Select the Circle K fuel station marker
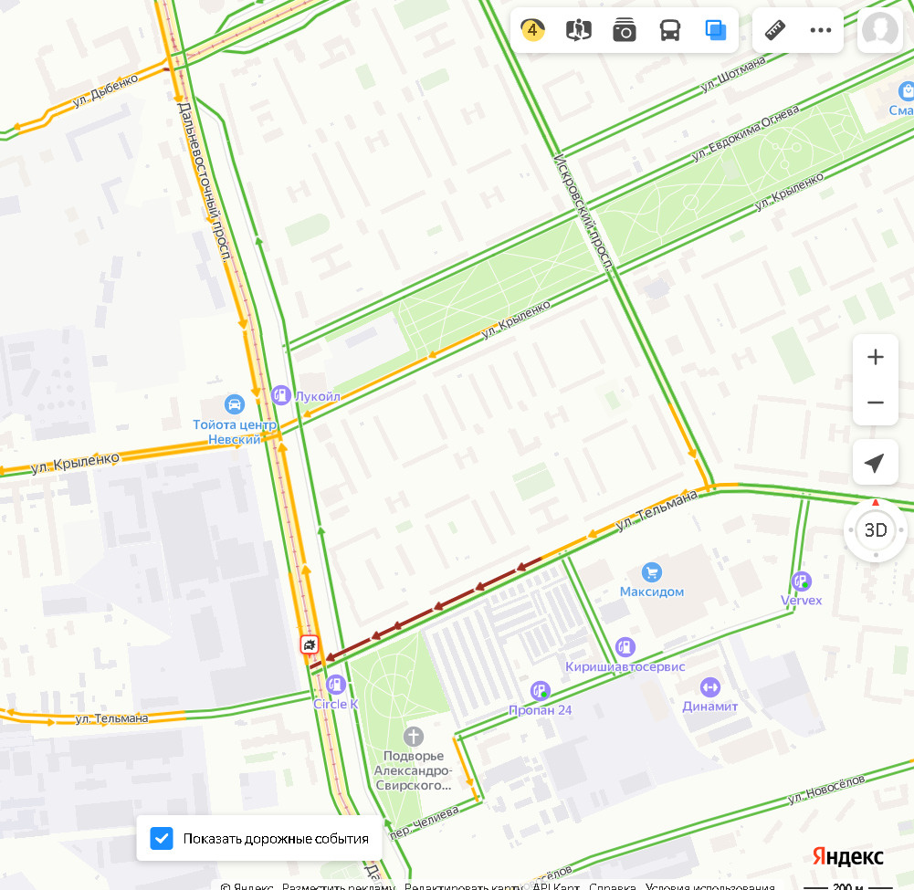 pyautogui.click(x=336, y=685)
